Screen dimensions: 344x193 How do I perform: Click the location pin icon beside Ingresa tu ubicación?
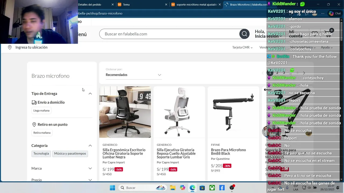point(10,47)
